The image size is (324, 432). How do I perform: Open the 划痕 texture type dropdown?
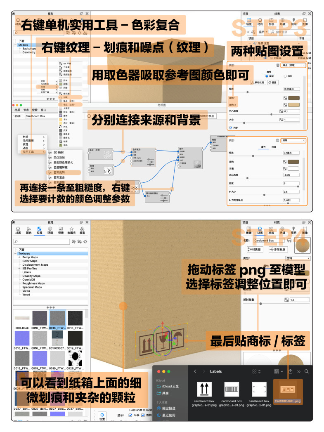pos(293,140)
